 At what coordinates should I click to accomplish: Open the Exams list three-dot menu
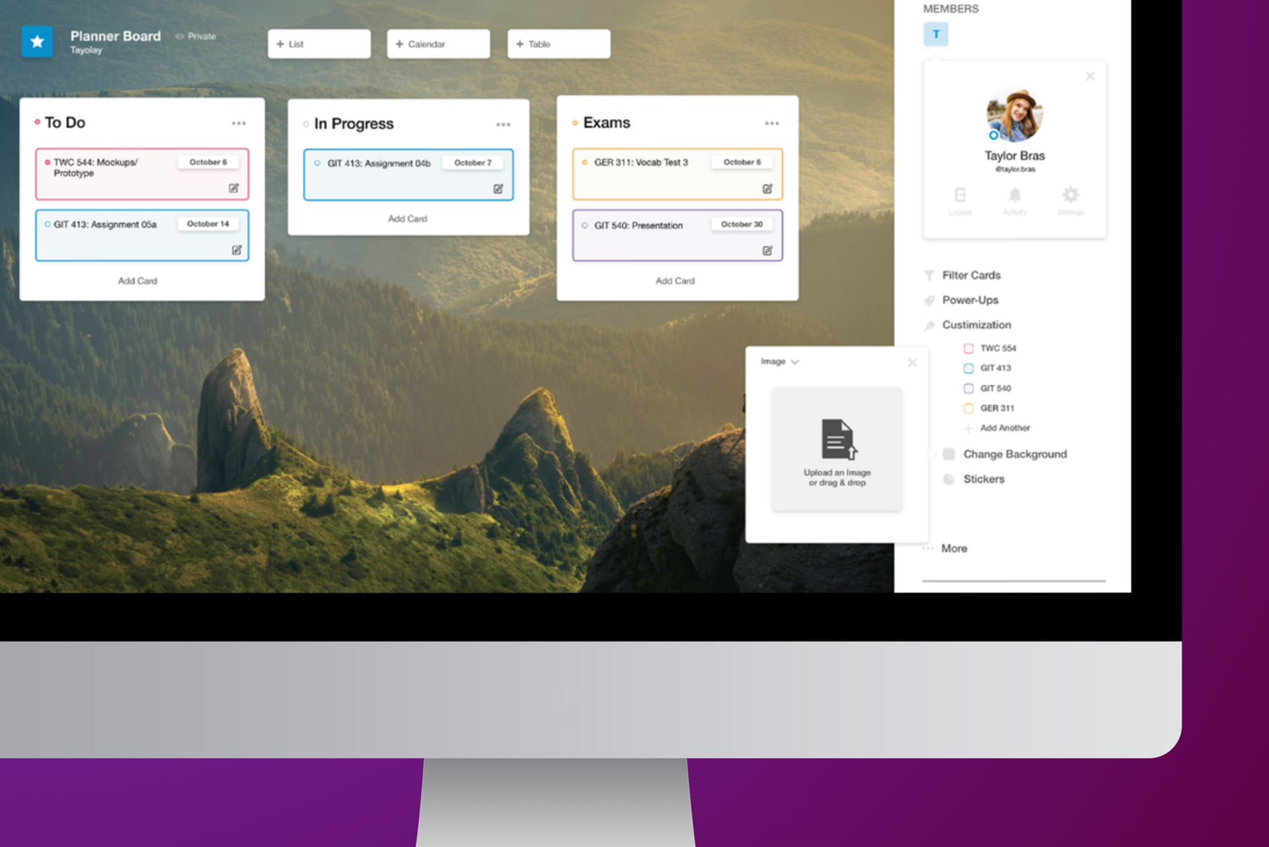pos(772,124)
